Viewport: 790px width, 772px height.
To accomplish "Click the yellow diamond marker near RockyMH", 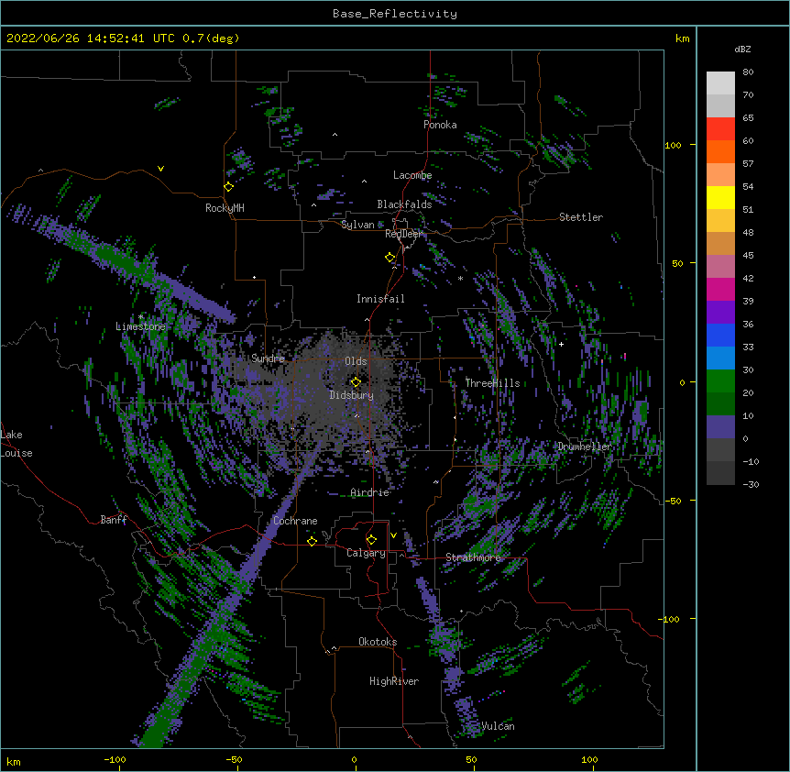I will (x=229, y=187).
